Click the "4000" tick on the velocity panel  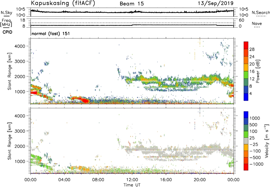(x=20, y=116)
